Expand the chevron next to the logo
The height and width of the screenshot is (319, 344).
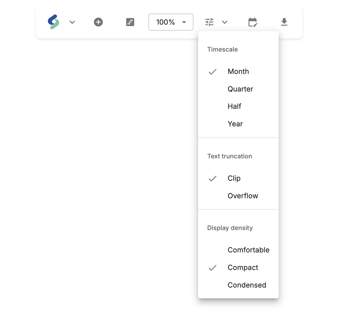(72, 22)
